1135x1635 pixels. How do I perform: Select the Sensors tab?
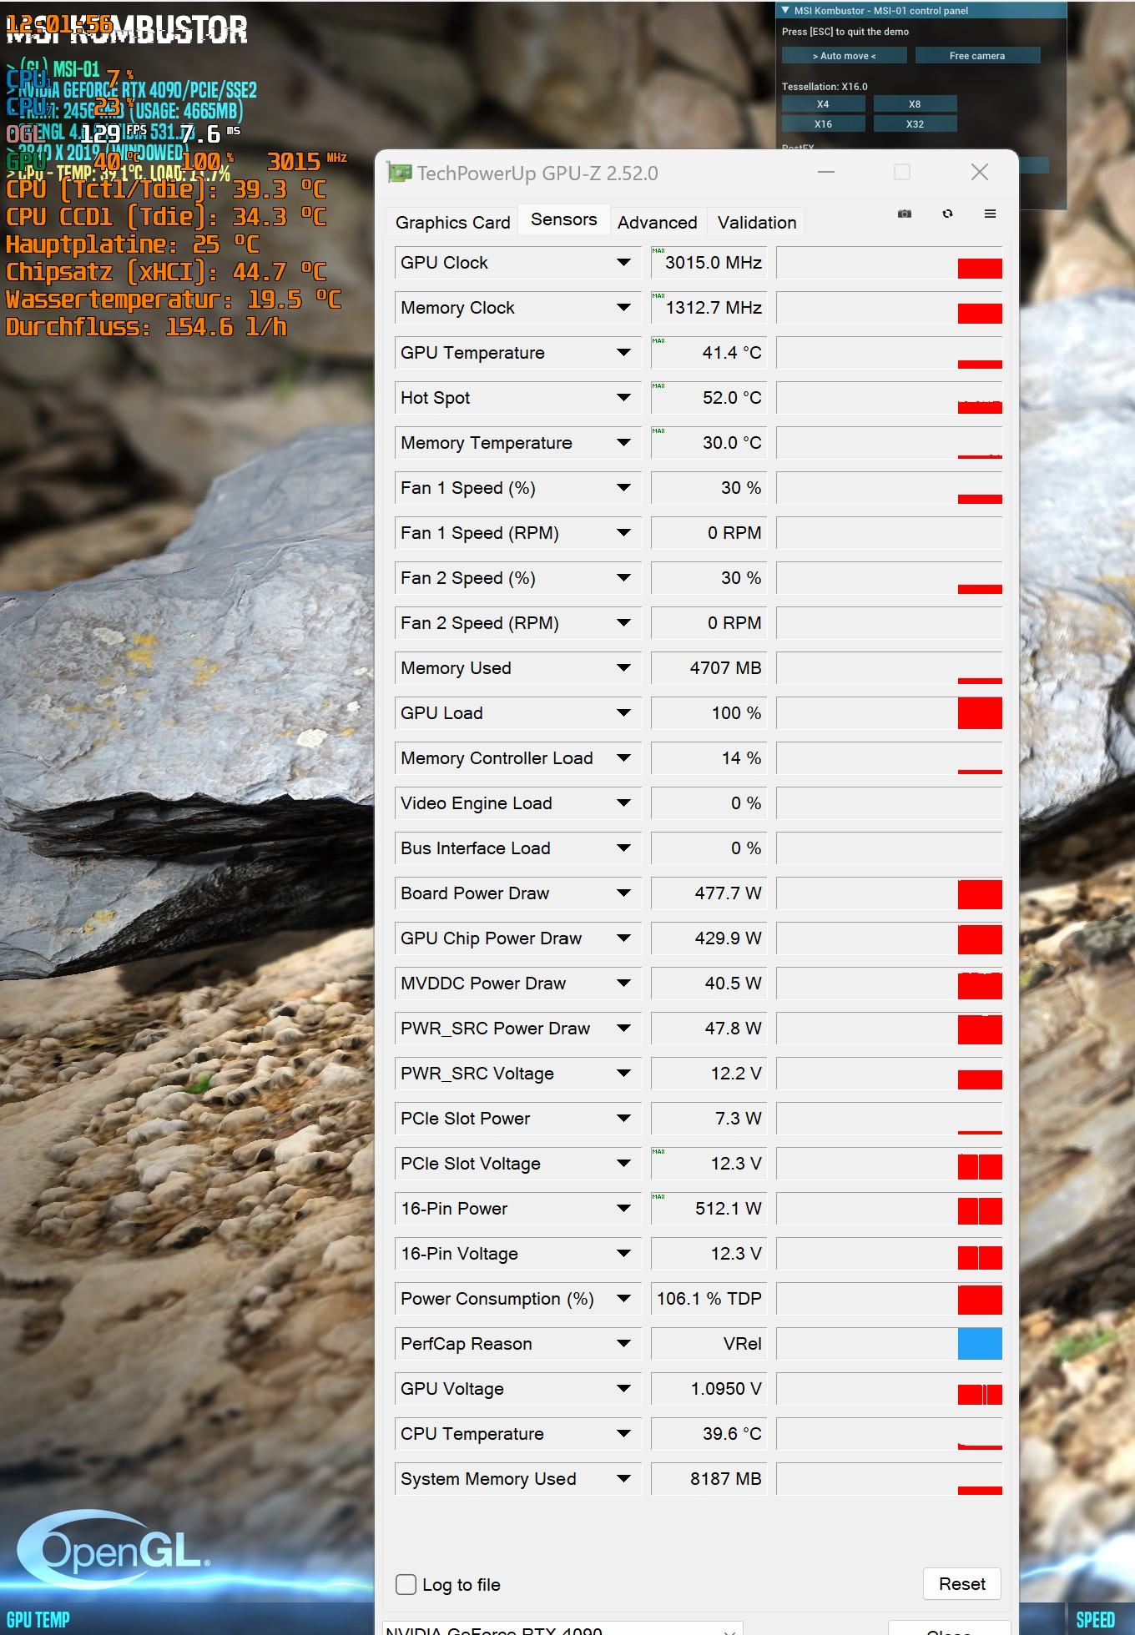[x=564, y=219]
